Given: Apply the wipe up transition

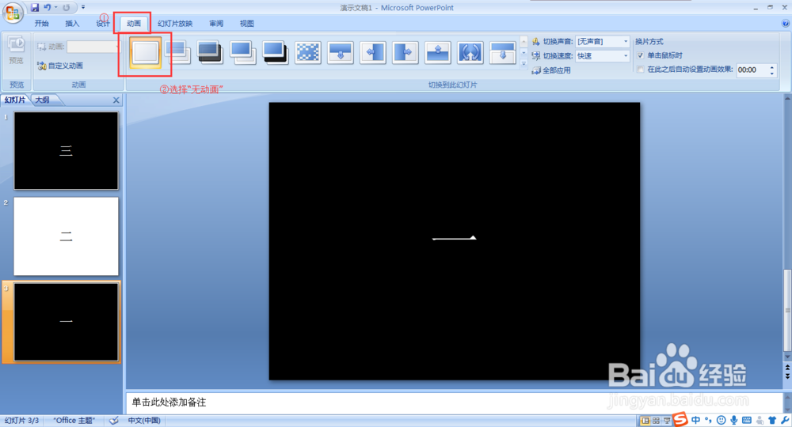Looking at the screenshot, I should pyautogui.click(x=437, y=52).
